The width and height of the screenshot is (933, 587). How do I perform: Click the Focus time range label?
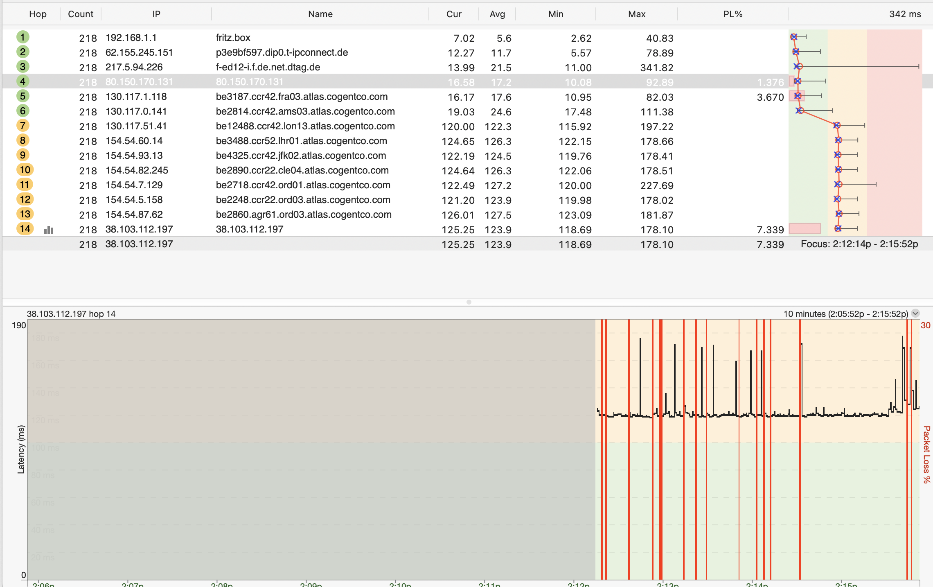click(859, 244)
